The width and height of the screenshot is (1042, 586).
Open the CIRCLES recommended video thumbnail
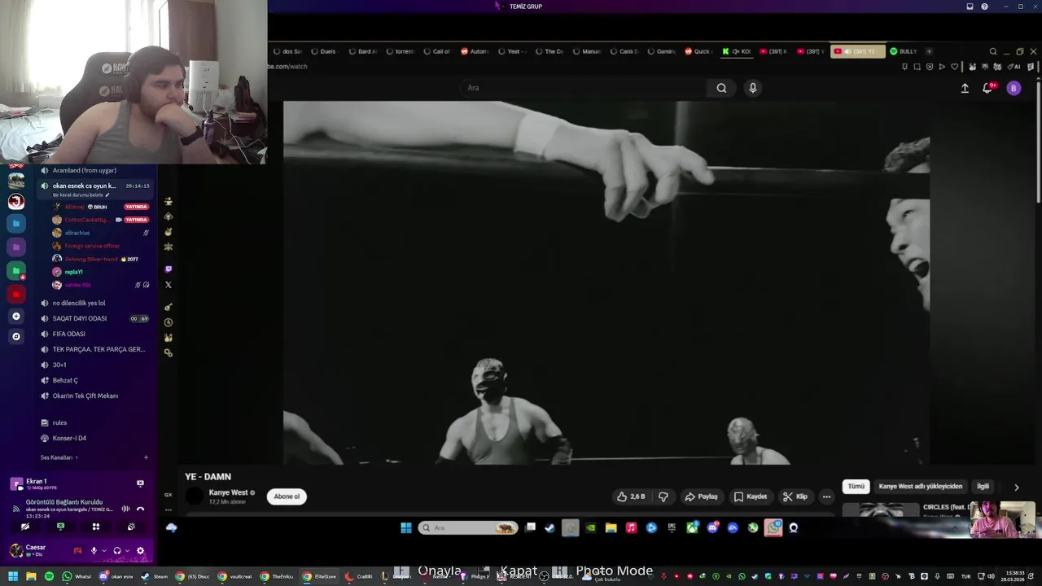[880, 509]
